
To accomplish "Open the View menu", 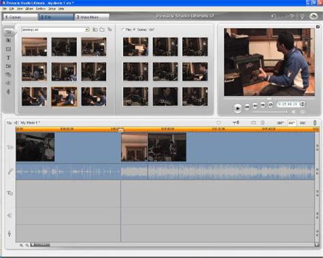I will (20, 9).
